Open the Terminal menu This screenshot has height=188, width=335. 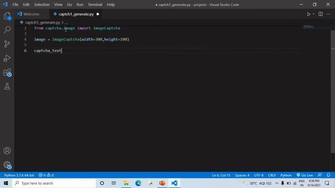pyautogui.click(x=95, y=5)
